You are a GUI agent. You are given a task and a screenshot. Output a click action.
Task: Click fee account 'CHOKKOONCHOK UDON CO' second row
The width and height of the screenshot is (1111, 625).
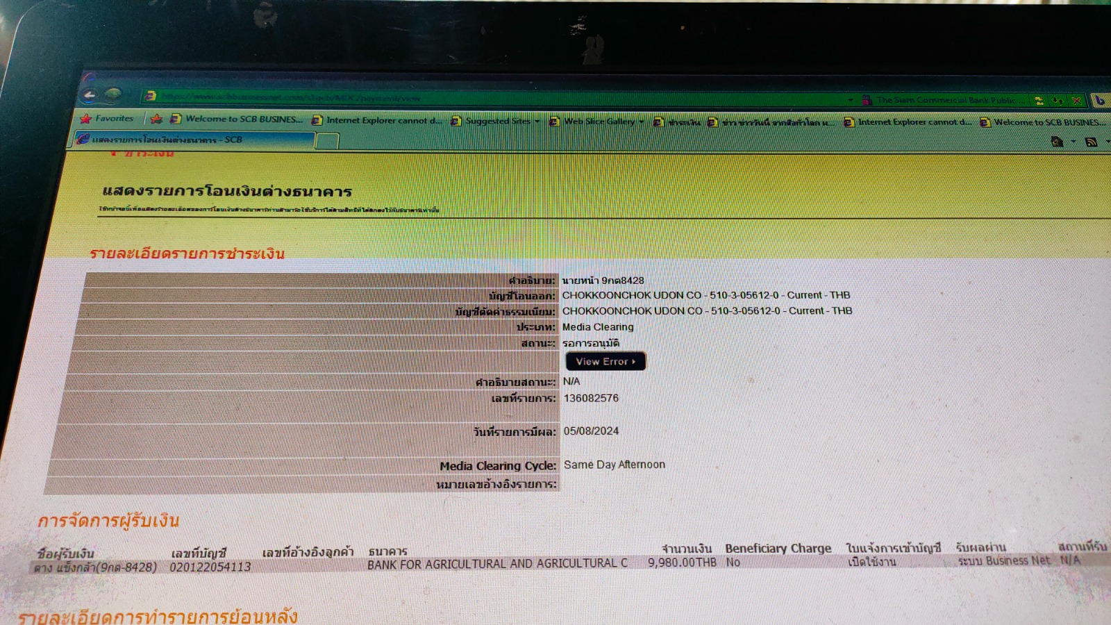[707, 311]
